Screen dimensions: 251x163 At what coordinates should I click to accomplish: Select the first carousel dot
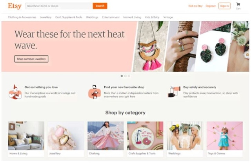[122, 76]
